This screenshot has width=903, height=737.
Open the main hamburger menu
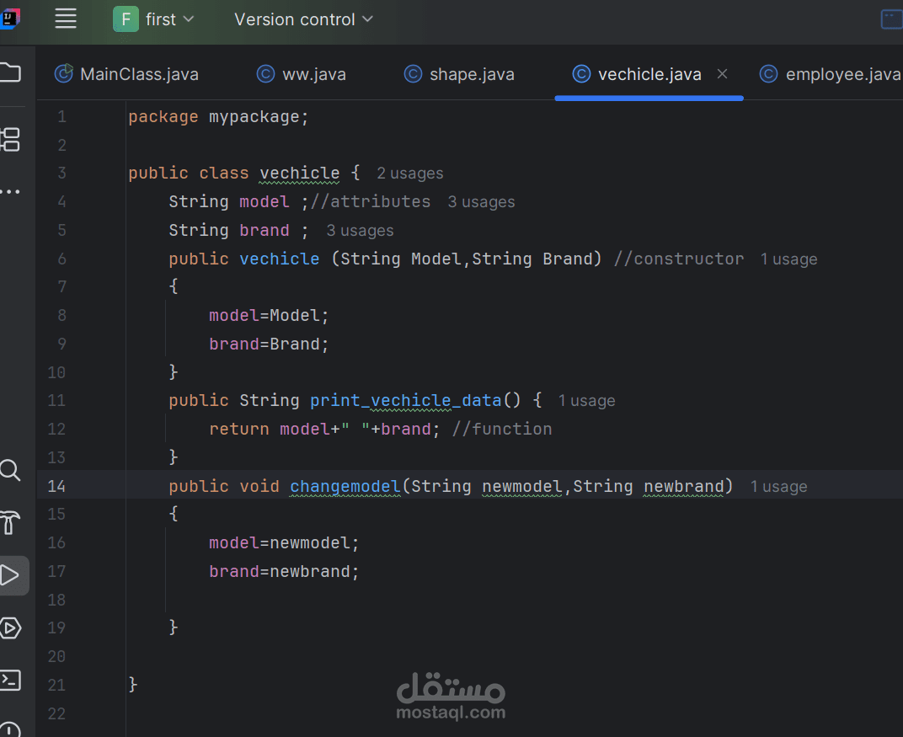click(x=66, y=19)
